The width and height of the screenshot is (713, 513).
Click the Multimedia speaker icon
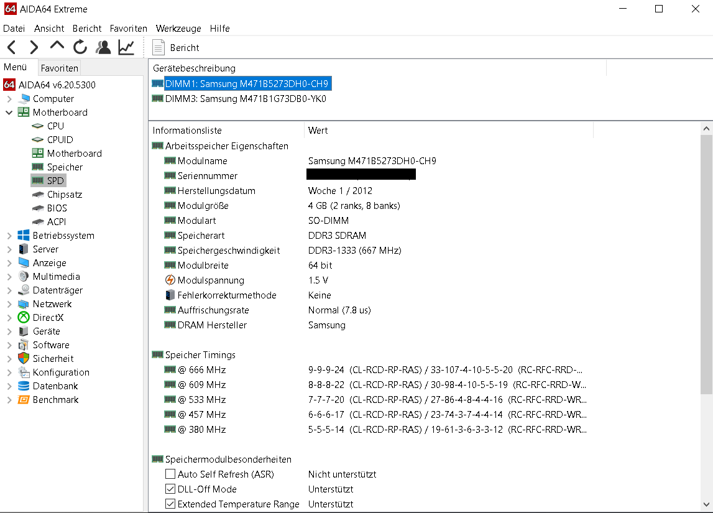point(24,277)
